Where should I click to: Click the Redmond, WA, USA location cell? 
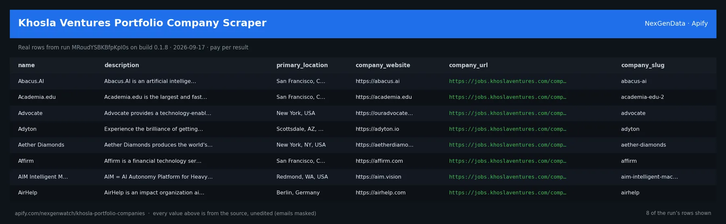(x=302, y=177)
